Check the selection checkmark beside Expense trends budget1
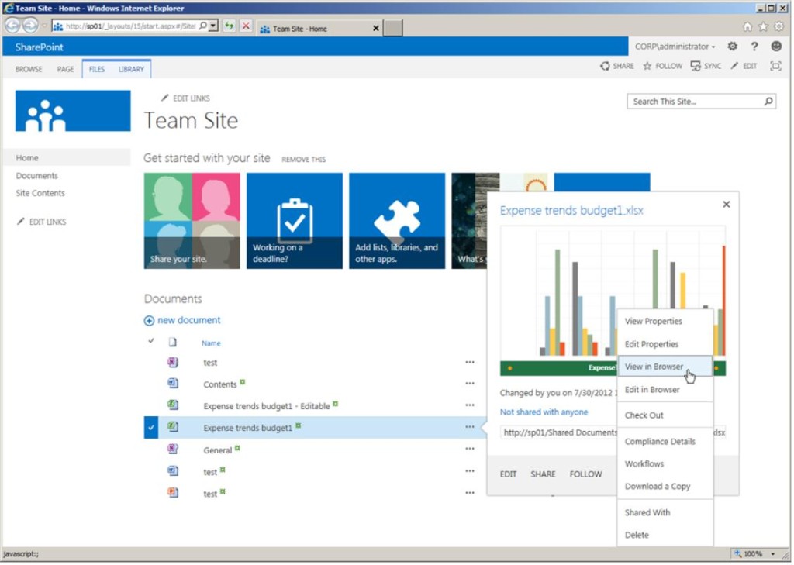The image size is (794, 565). 150,426
